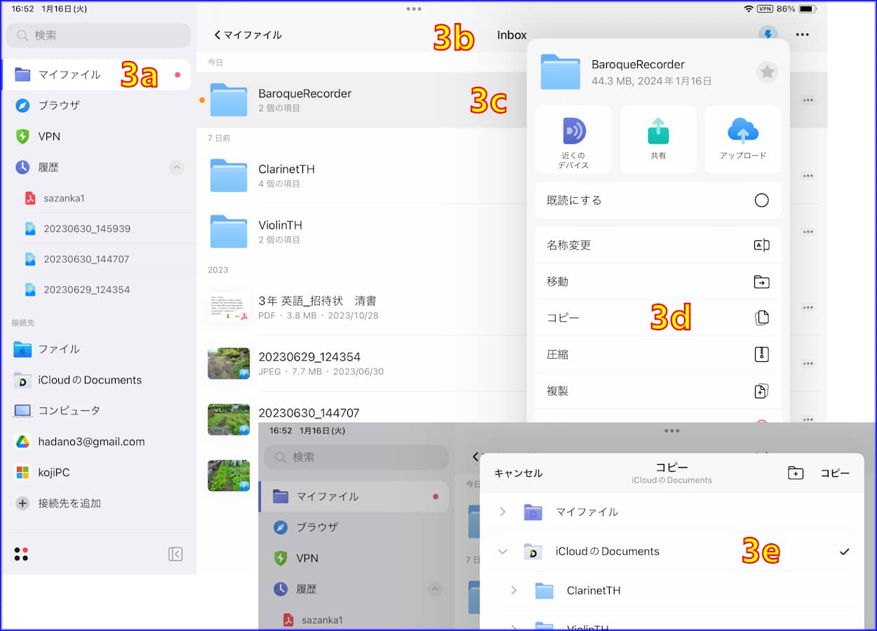877x631 pixels.
Task: Choose コピー from the context menu
Action: 563,318
